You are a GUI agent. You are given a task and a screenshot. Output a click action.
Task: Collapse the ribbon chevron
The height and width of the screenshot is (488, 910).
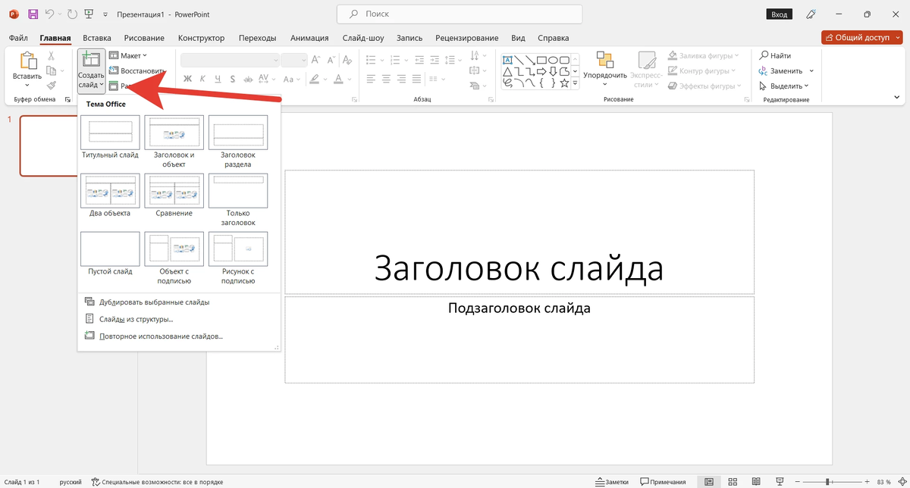pos(897,99)
